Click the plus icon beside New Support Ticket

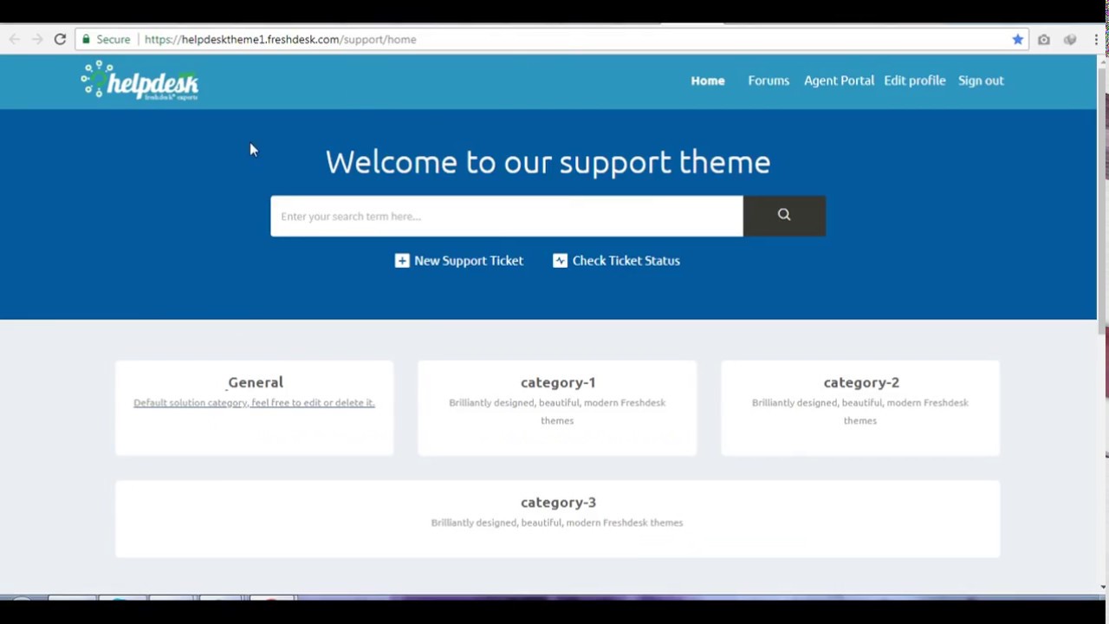[x=402, y=261]
